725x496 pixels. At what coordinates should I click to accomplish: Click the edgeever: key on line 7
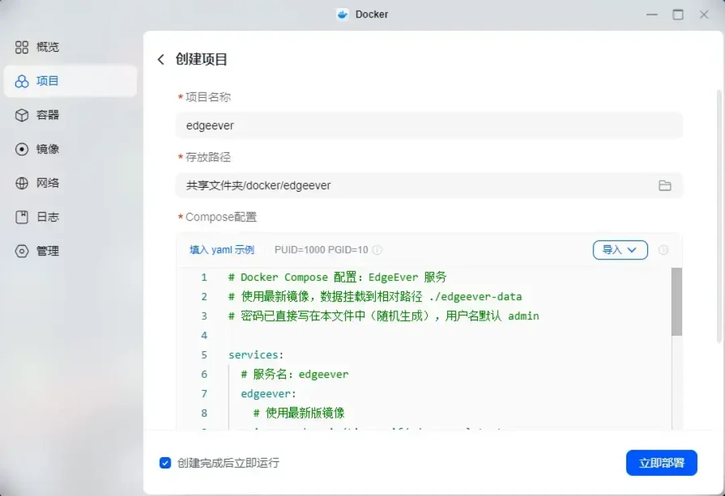268,393
